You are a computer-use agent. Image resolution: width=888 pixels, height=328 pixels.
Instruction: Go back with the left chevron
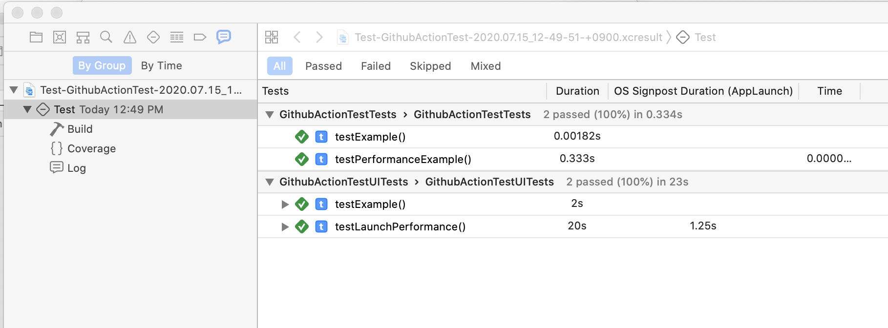click(297, 37)
